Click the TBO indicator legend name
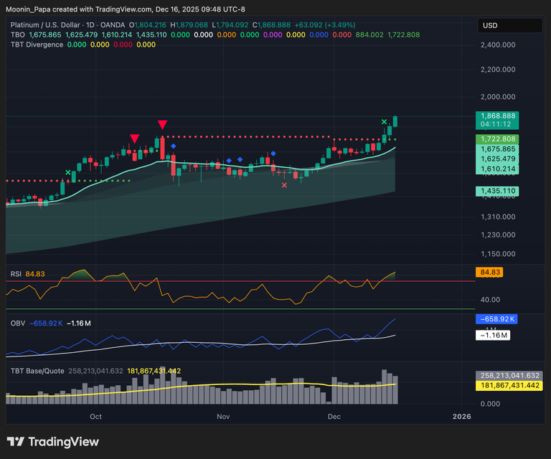This screenshot has height=459, width=551. (x=18, y=34)
